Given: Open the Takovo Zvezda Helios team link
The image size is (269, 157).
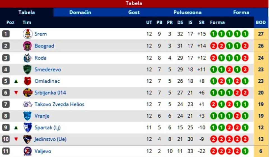Looking at the screenshot, I should pyautogui.click(x=59, y=104).
